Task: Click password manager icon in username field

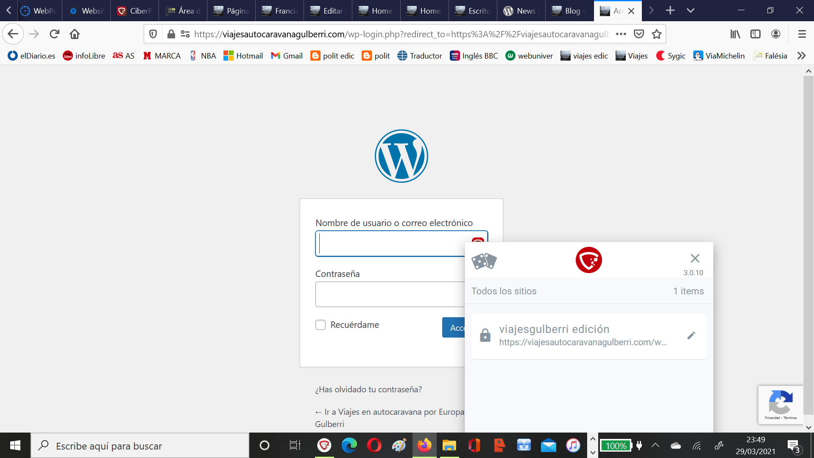Action: (478, 241)
